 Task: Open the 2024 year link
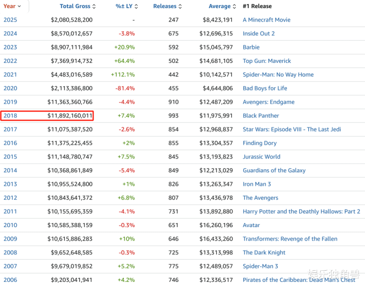tap(10, 34)
